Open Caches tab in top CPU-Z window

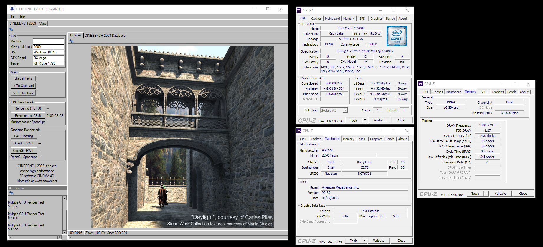316,19
